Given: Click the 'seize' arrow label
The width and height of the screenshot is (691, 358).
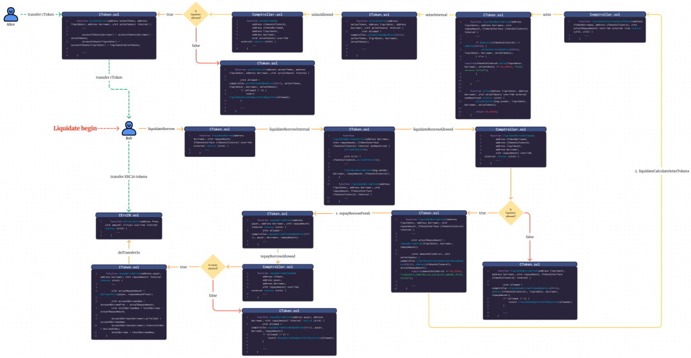Looking at the screenshot, I should coord(547,15).
